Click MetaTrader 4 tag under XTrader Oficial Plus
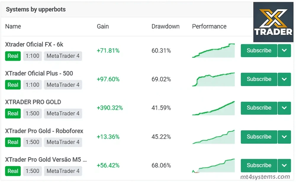Viewport: 296px width, 182px height. [x=63, y=85]
